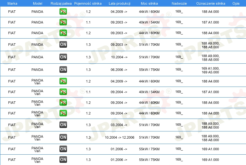Screen dimensions: 246x165
Task: Click '188 A4.000' in the PANDA Van 04.2009 row
Action: (x=210, y=81)
